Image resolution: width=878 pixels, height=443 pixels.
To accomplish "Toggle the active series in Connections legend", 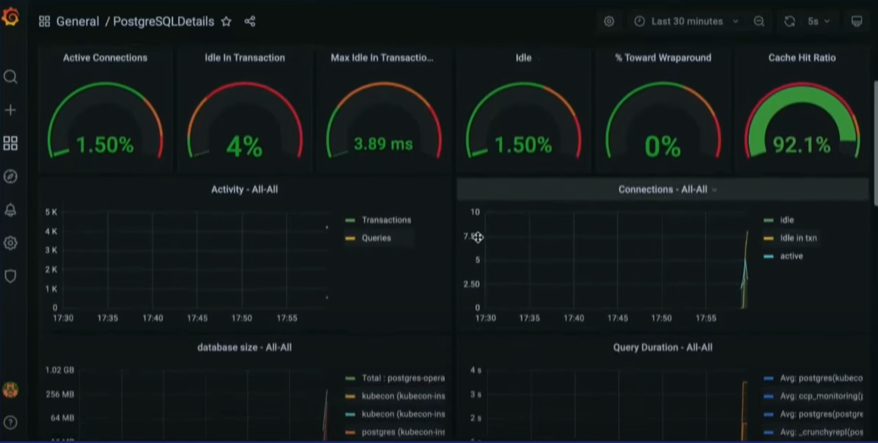I will pos(791,256).
